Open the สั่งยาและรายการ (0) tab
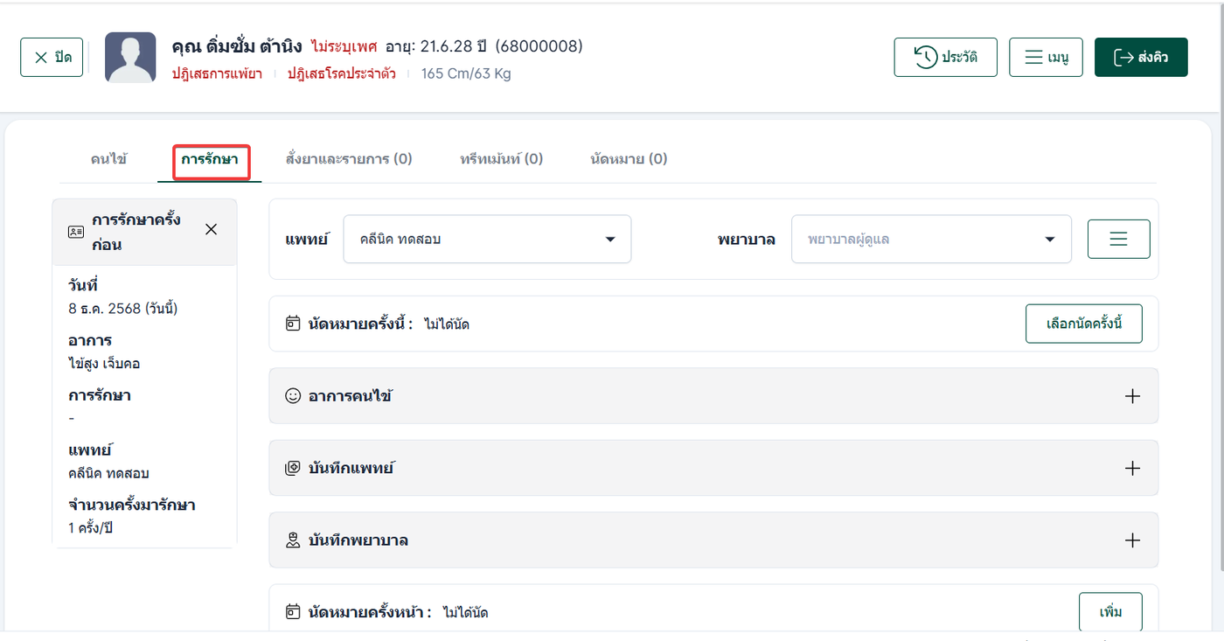 pyautogui.click(x=349, y=159)
